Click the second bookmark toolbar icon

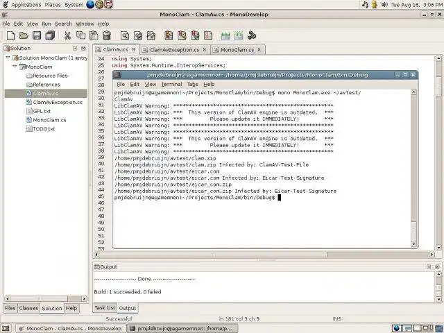click(x=182, y=35)
